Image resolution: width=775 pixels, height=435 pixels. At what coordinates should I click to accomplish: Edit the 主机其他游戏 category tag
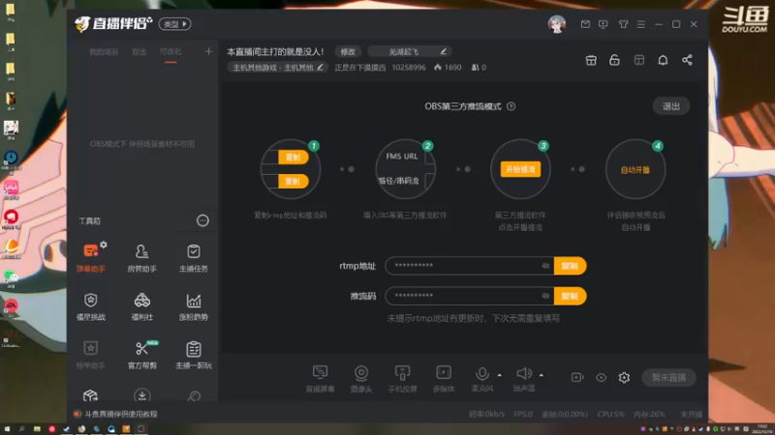[277, 67]
